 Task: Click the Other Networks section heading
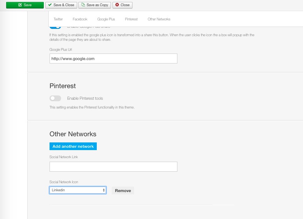tap(73, 134)
